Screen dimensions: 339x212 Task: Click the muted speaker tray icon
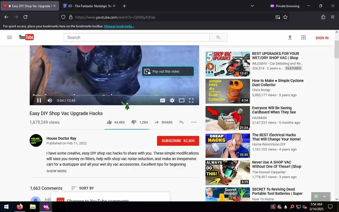click(x=305, y=207)
